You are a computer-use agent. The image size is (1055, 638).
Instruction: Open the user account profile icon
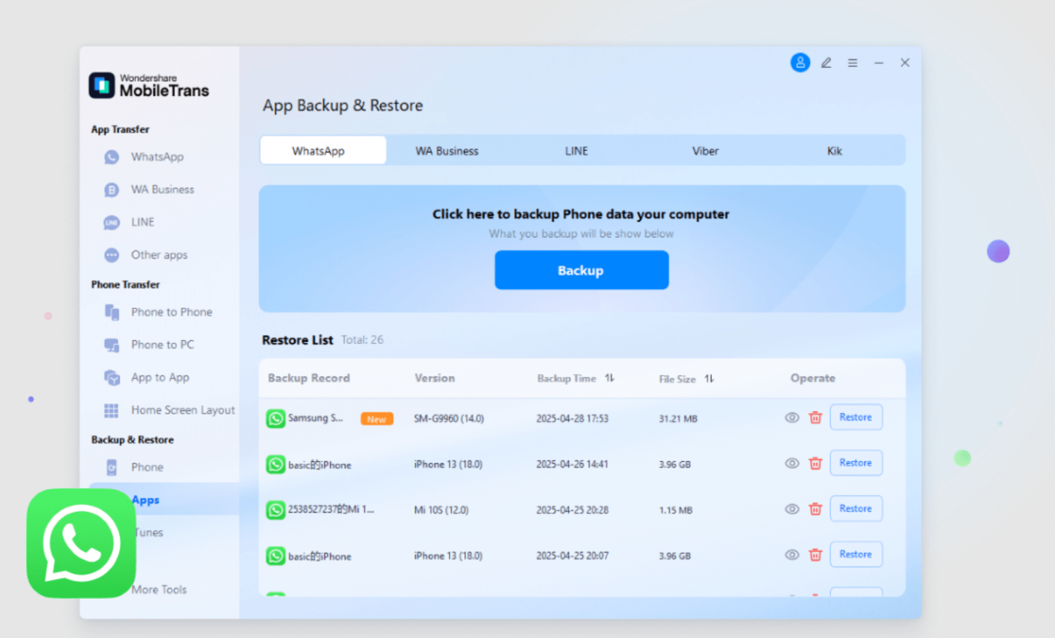pyautogui.click(x=800, y=62)
